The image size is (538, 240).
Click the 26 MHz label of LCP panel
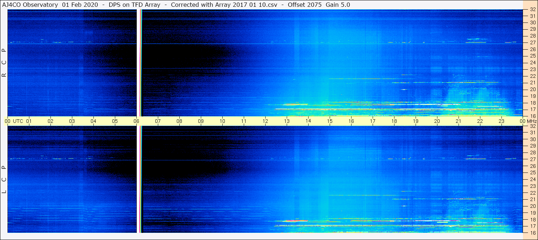click(533, 166)
